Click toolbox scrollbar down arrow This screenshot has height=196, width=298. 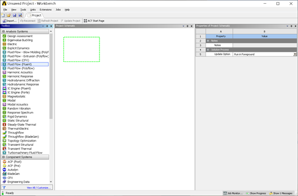[x=51, y=181]
